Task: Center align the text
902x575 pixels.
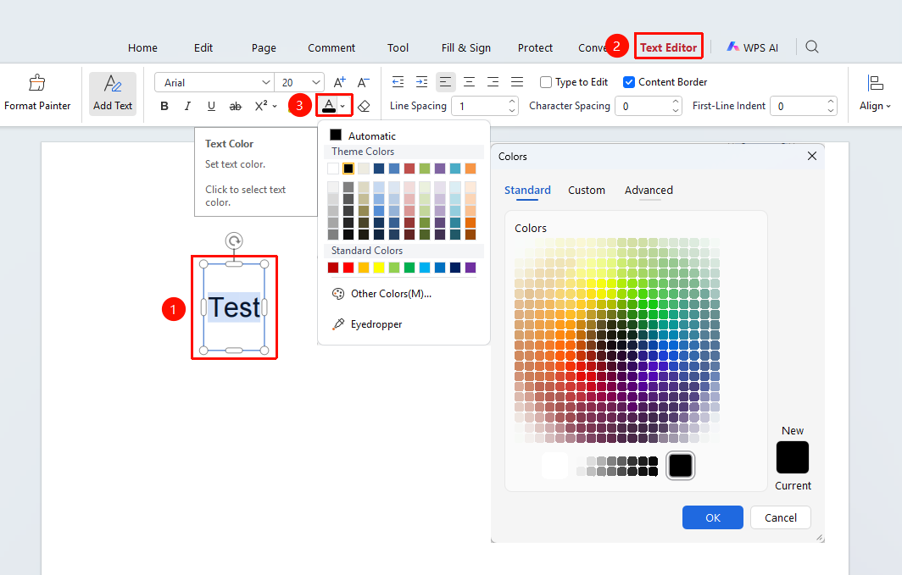Action: click(x=470, y=82)
